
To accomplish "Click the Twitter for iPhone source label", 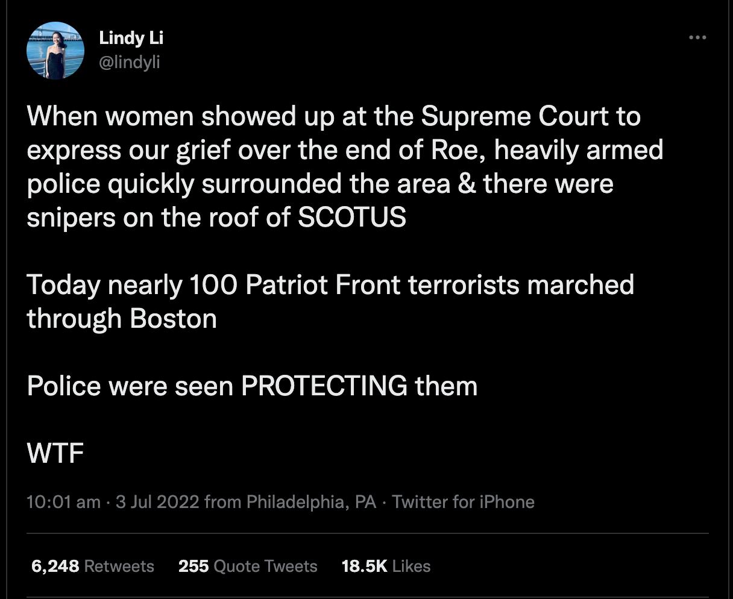I will pos(463,501).
